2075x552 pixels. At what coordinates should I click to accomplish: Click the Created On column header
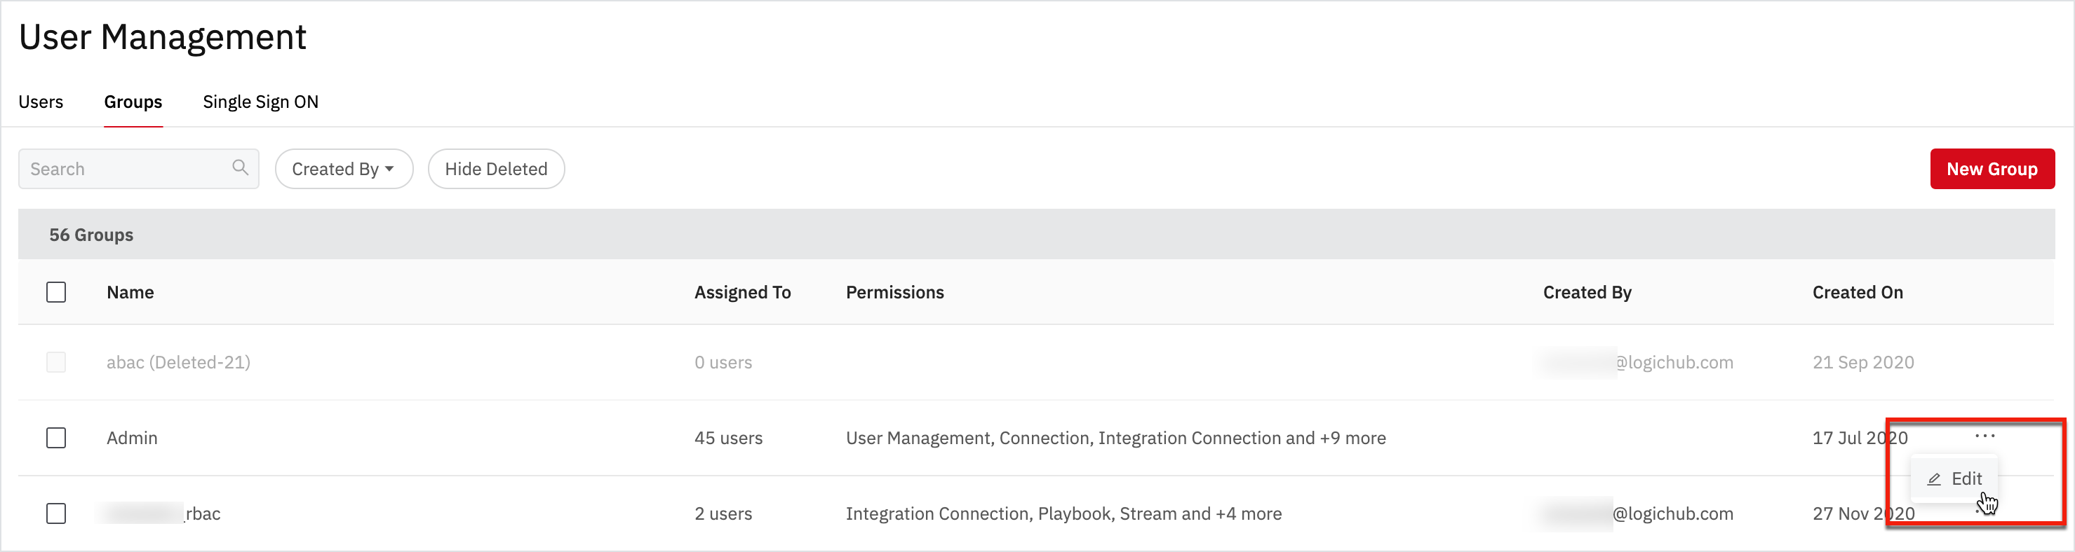(1857, 293)
